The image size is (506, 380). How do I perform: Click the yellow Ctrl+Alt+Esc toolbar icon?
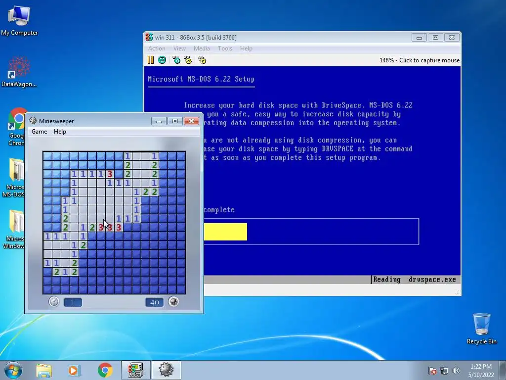tap(187, 60)
